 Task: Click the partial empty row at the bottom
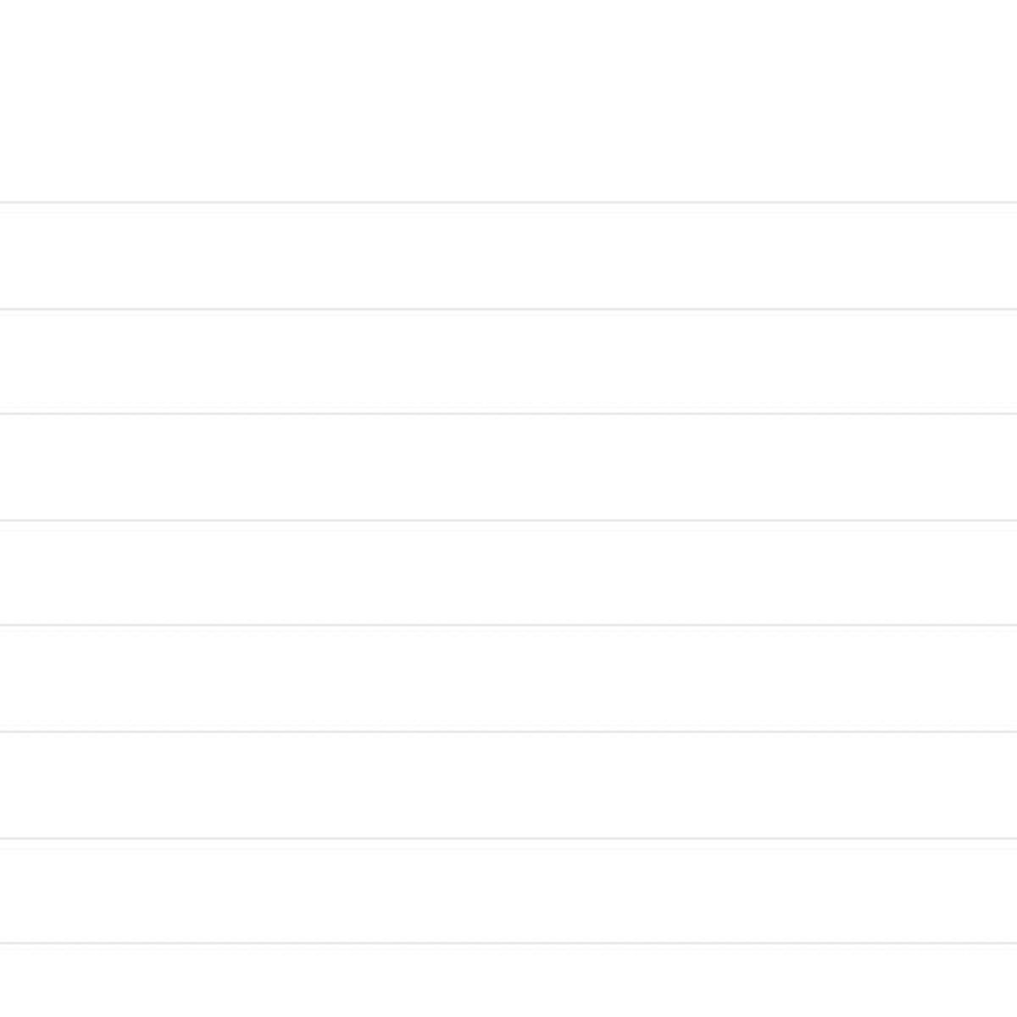508,981
